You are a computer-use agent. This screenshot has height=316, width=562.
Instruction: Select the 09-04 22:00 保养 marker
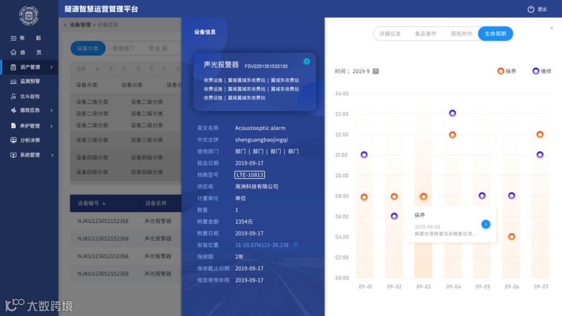(x=452, y=135)
